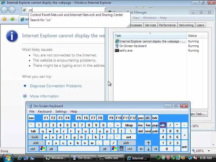The image size is (216, 162).
Task: Click the up arrow key
Action: pos(148,143)
